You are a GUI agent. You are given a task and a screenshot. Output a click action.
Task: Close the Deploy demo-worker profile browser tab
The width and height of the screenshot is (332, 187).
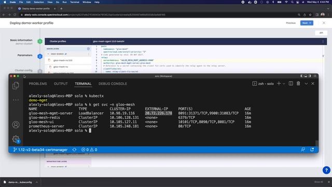coord(54,9)
